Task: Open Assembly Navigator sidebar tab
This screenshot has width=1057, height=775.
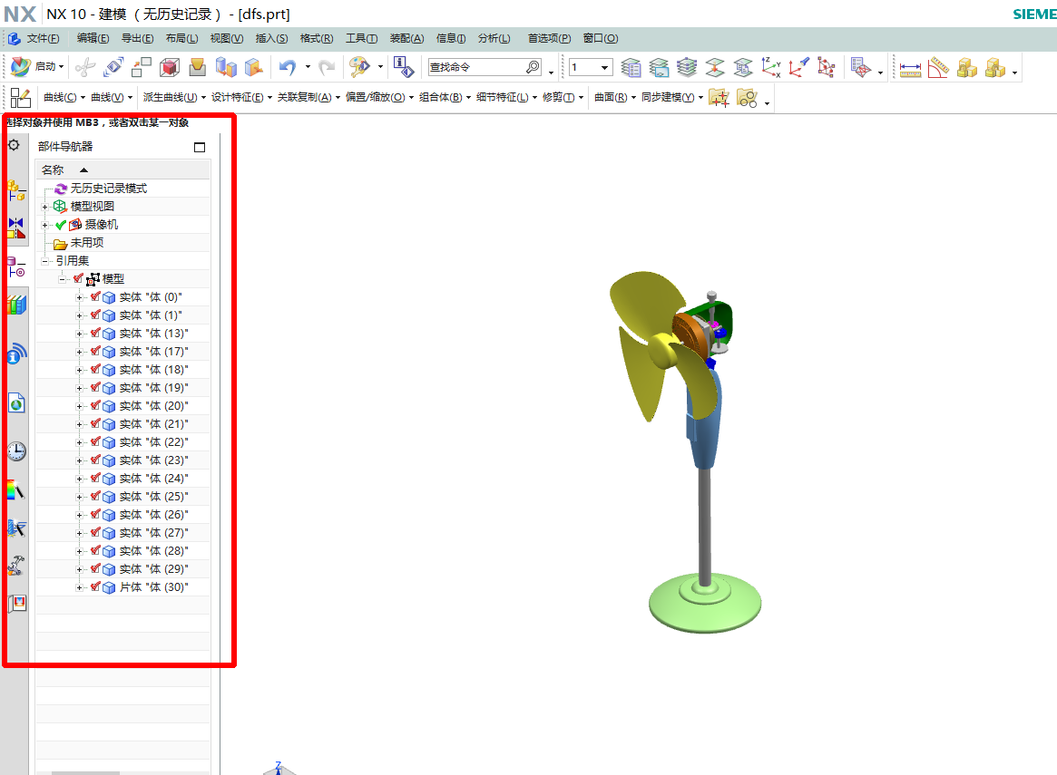Action: (17, 190)
